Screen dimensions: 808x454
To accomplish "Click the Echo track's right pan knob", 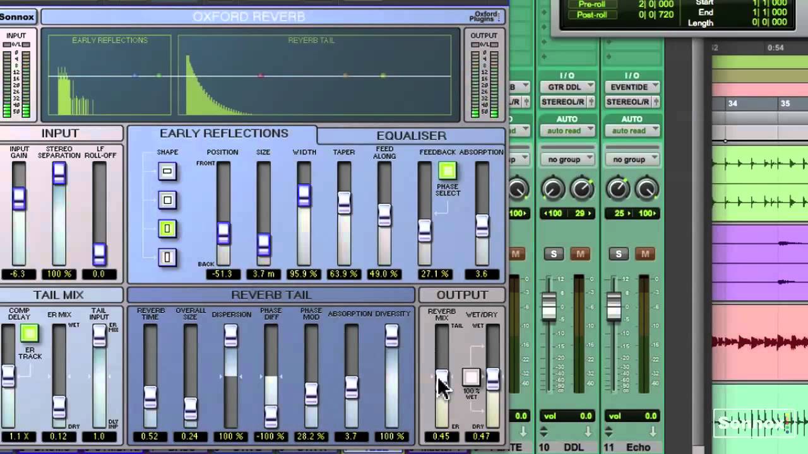I will 646,189.
